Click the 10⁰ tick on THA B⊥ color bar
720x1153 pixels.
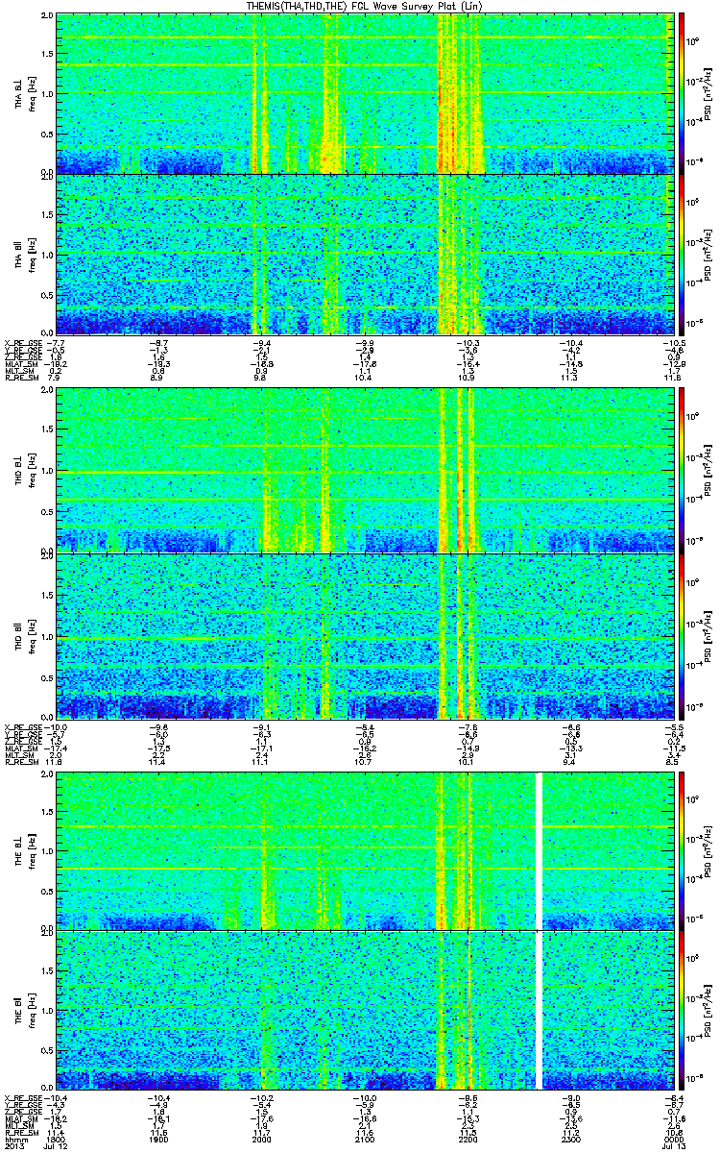694,42
